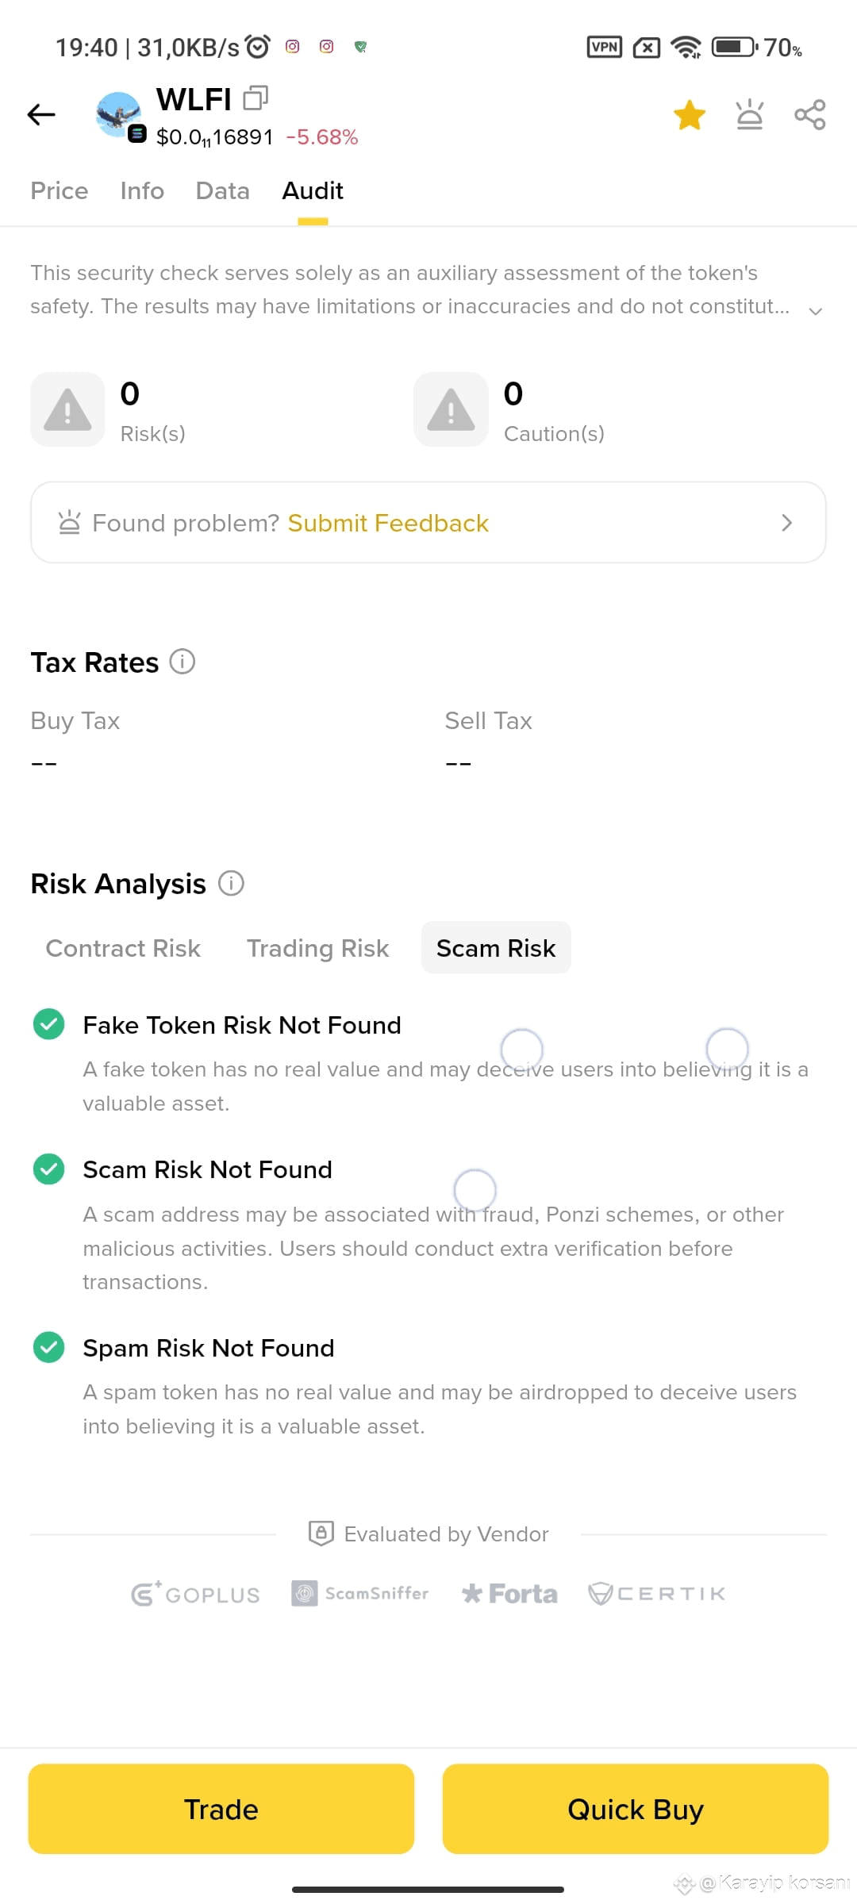The image size is (857, 1904).
Task: Open Risk Analysis info icon
Action: point(231,883)
